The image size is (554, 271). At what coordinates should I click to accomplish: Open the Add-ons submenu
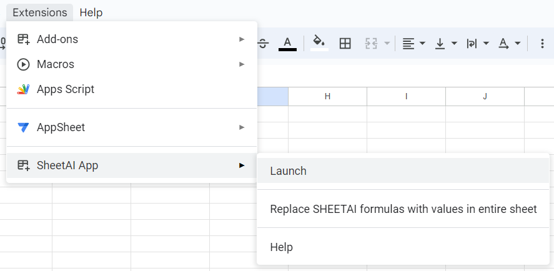pos(131,39)
